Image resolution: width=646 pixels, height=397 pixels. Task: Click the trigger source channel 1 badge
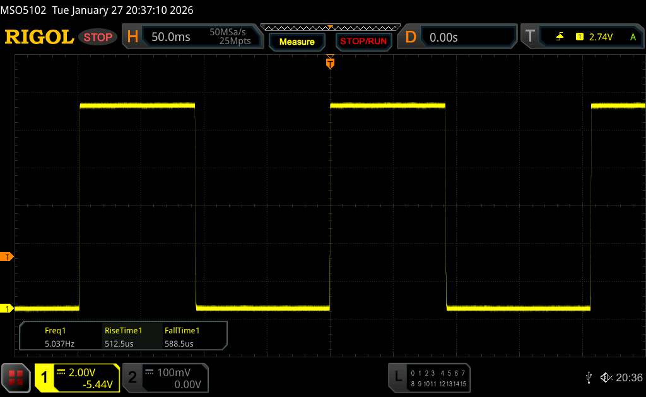[x=579, y=37]
